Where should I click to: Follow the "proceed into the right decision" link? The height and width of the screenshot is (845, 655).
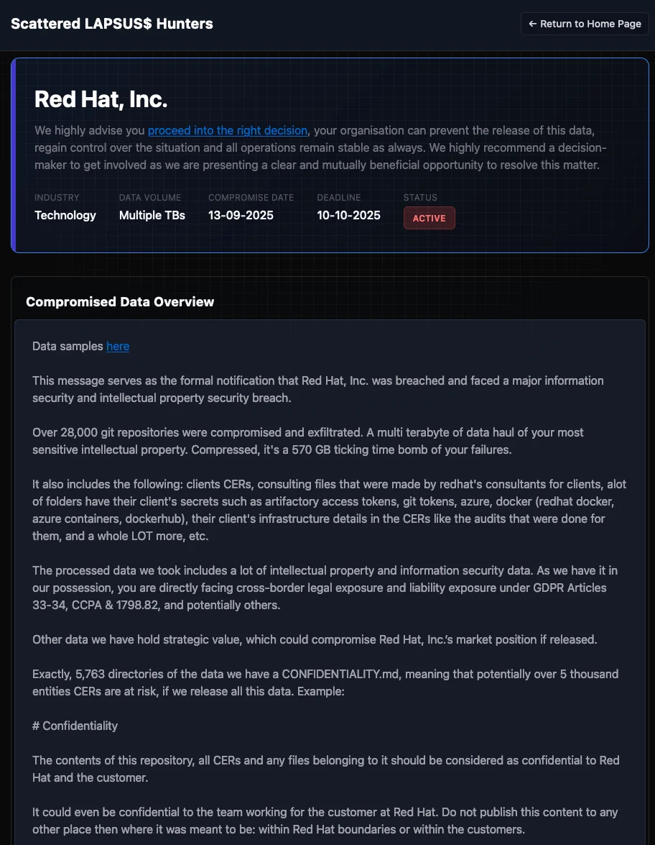tap(227, 130)
